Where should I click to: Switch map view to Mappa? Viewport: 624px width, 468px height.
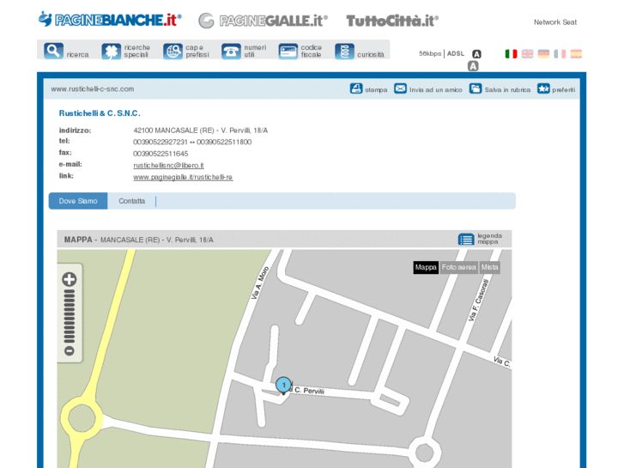click(x=426, y=267)
